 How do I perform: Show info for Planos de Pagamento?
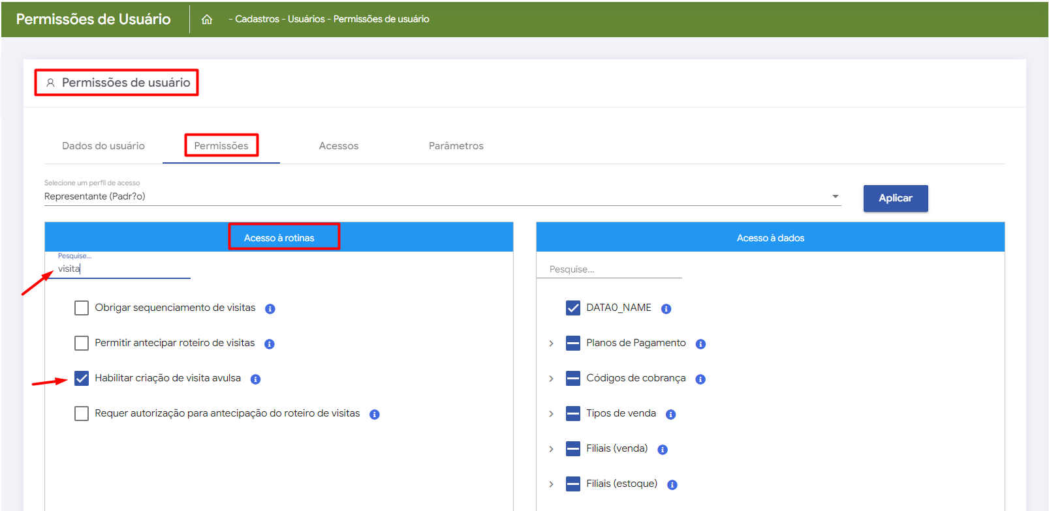700,344
